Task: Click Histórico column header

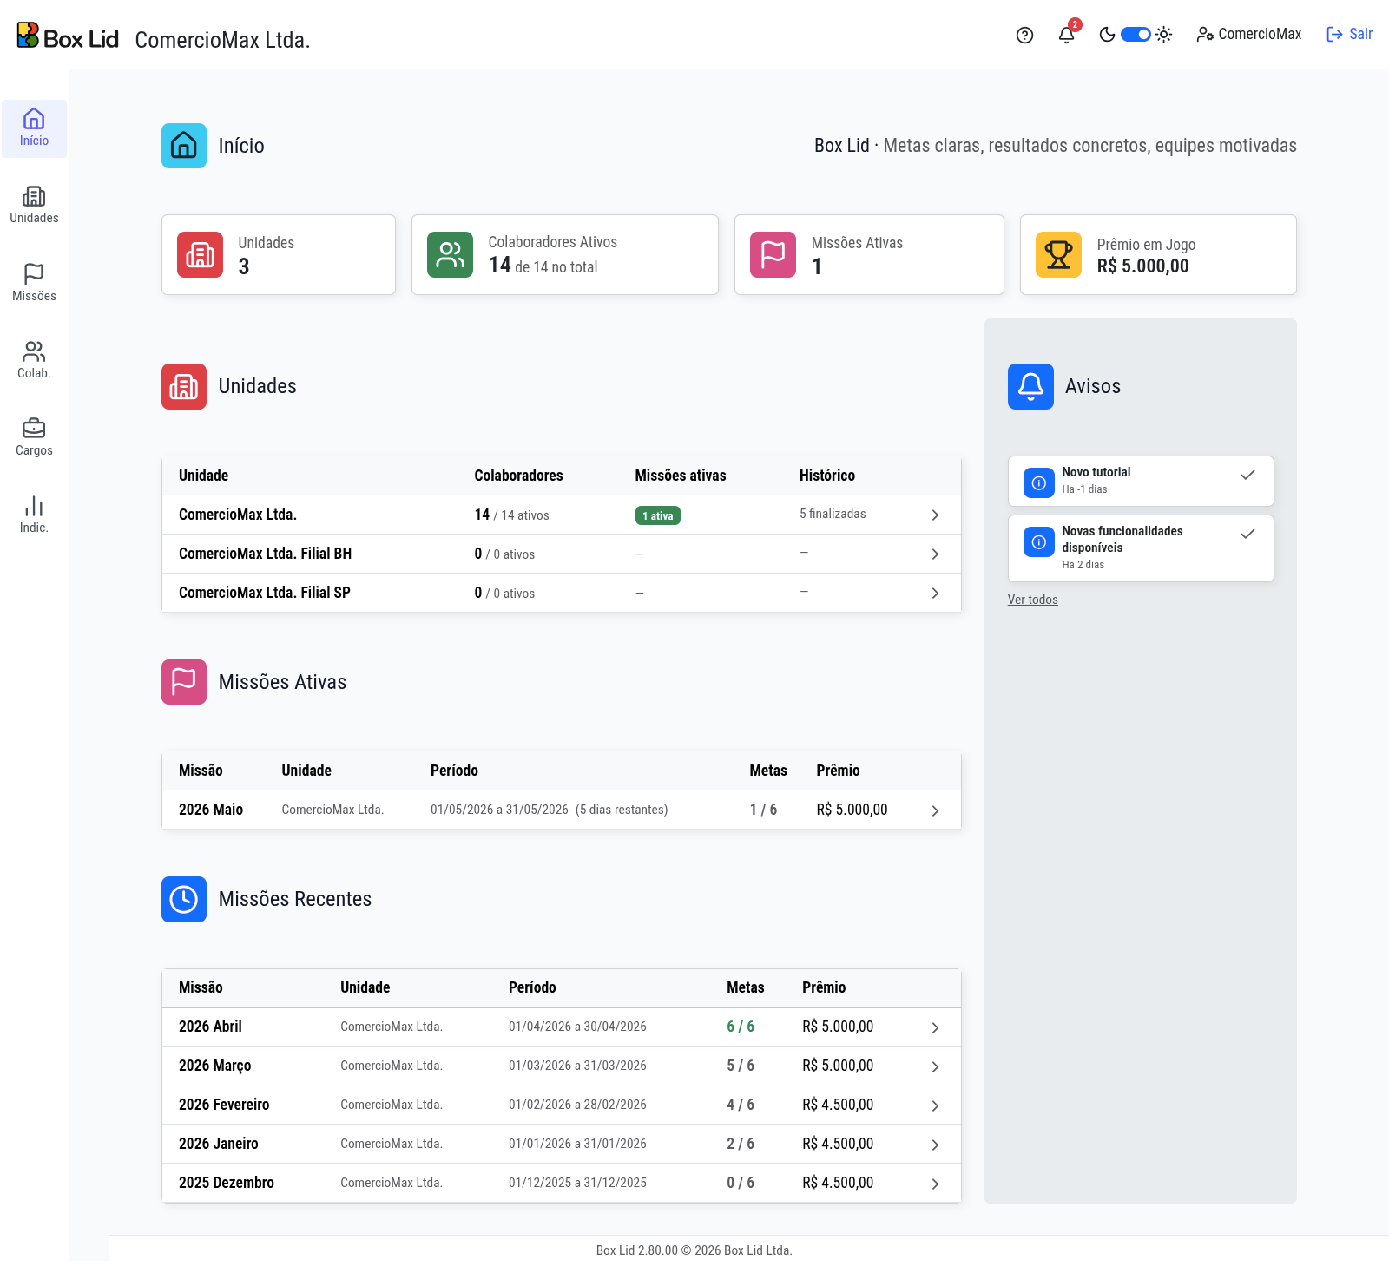Action: (x=827, y=476)
